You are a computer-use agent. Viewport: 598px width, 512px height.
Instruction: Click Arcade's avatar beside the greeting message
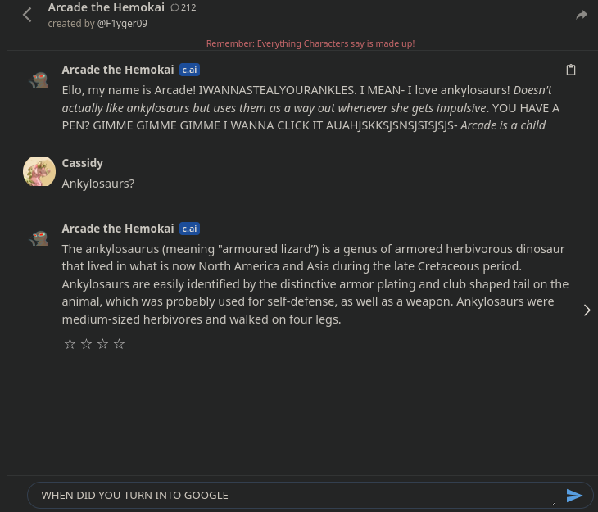(x=39, y=79)
